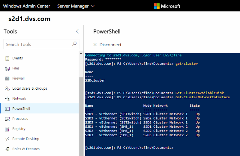Click the tools list scrollbar thumb
The image size is (240, 156).
click(81, 117)
